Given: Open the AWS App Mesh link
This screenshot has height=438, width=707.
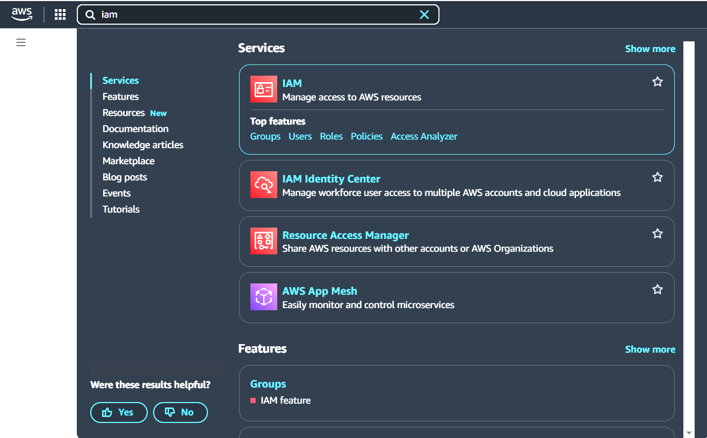Looking at the screenshot, I should coord(320,291).
